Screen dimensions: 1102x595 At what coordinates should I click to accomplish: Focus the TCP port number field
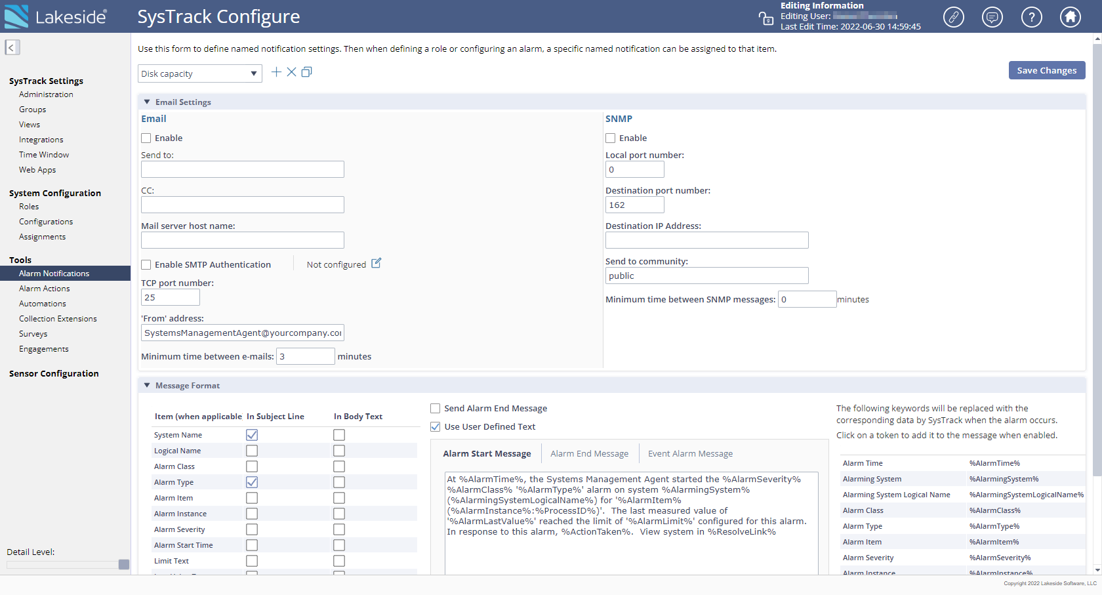click(171, 297)
